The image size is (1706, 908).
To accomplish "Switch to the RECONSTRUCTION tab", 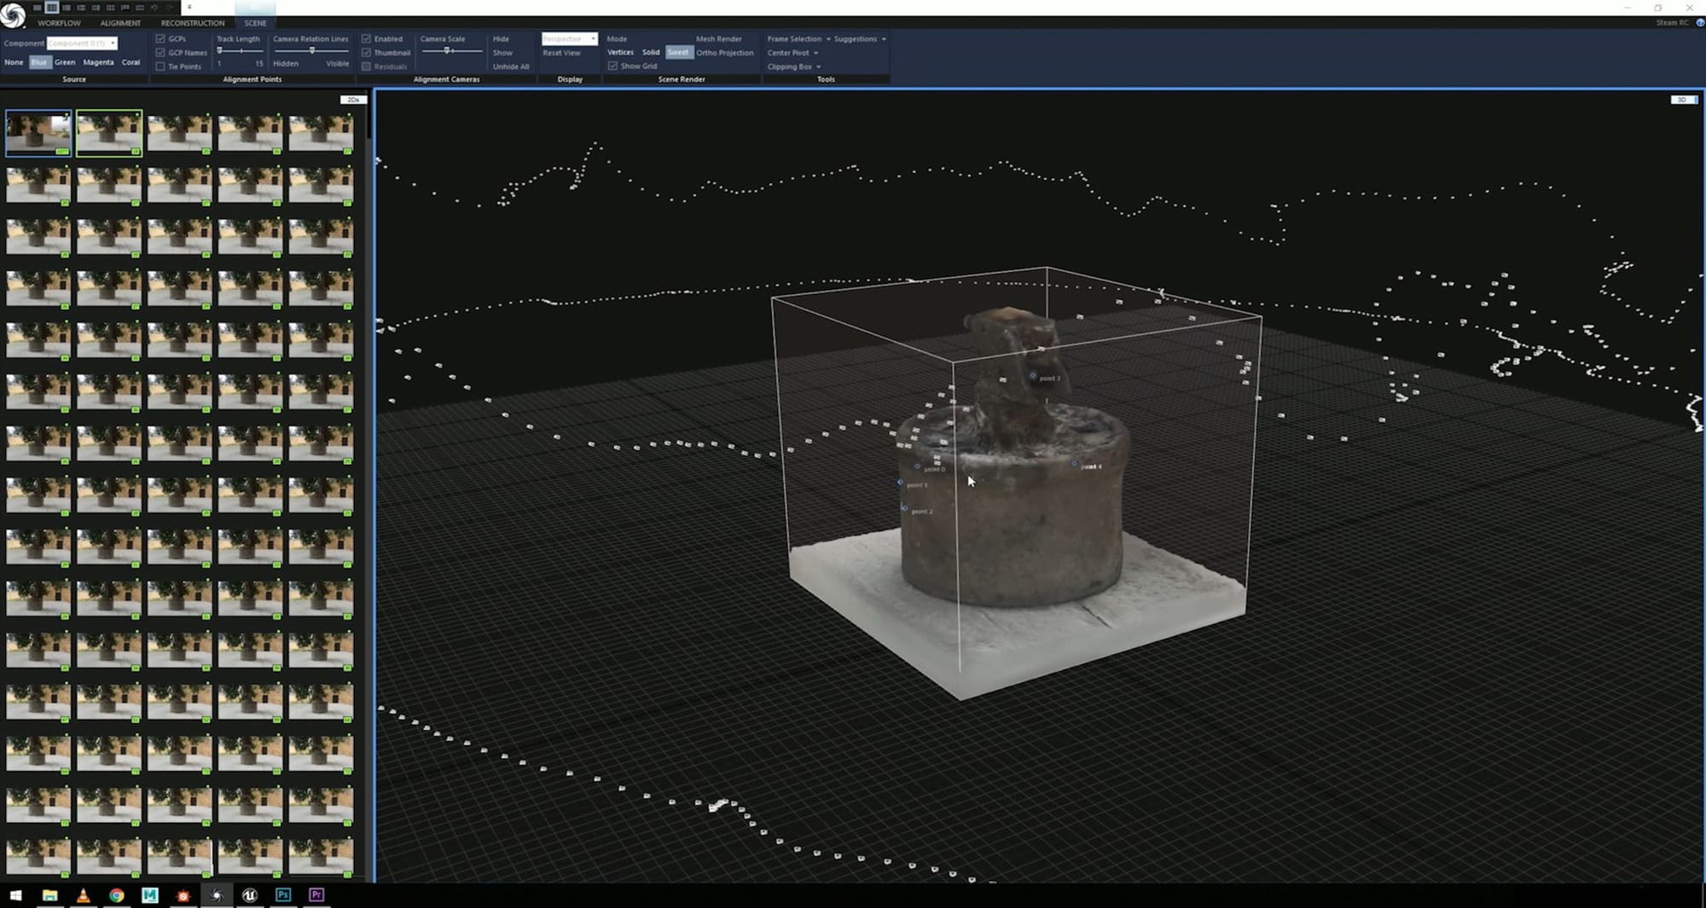I will click(193, 23).
